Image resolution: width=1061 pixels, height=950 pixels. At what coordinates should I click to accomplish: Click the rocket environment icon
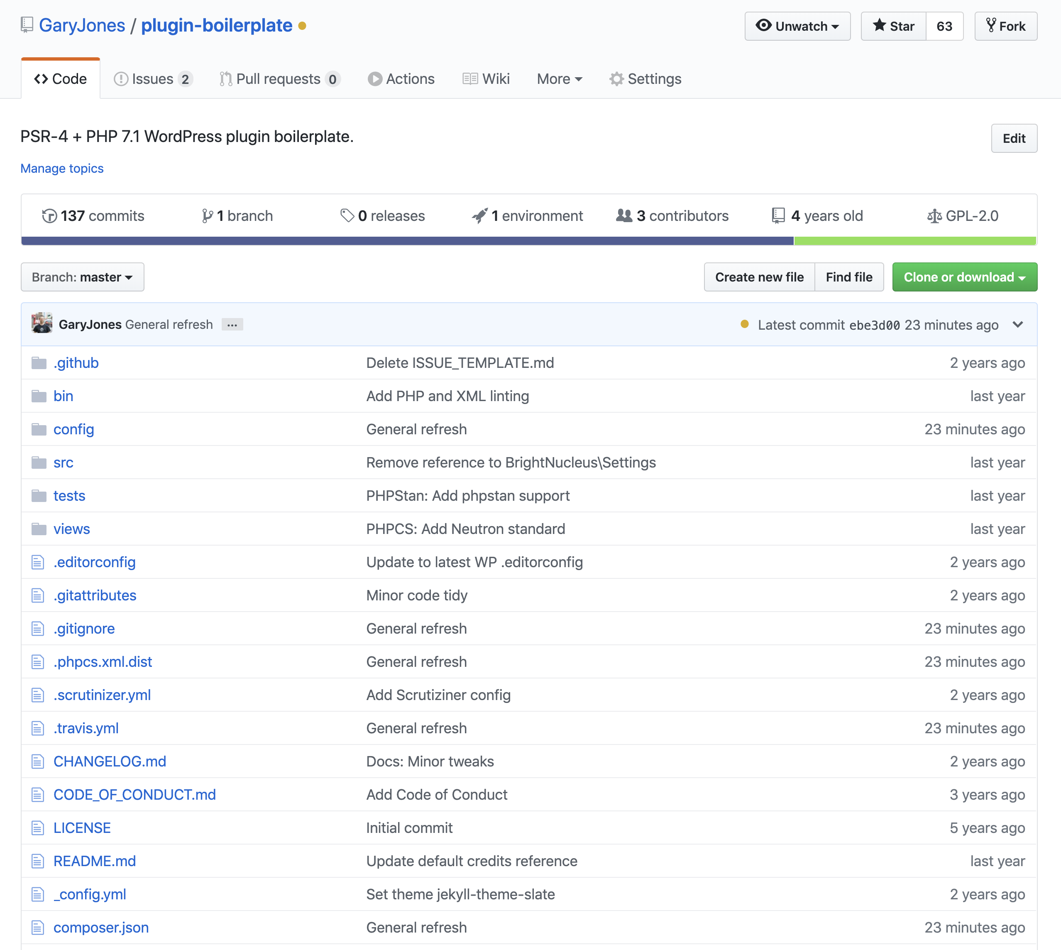(x=479, y=215)
